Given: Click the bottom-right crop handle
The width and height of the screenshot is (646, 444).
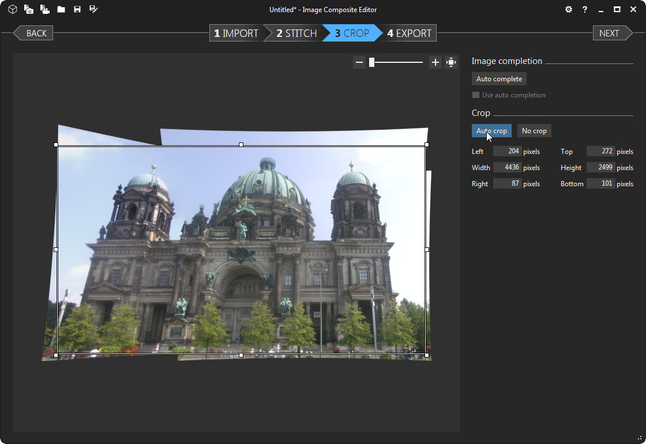Looking at the screenshot, I should point(427,355).
